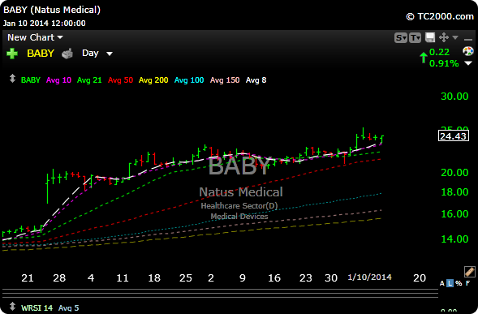Select the Avg 50 legend label
The image size is (478, 314).
[x=120, y=80]
